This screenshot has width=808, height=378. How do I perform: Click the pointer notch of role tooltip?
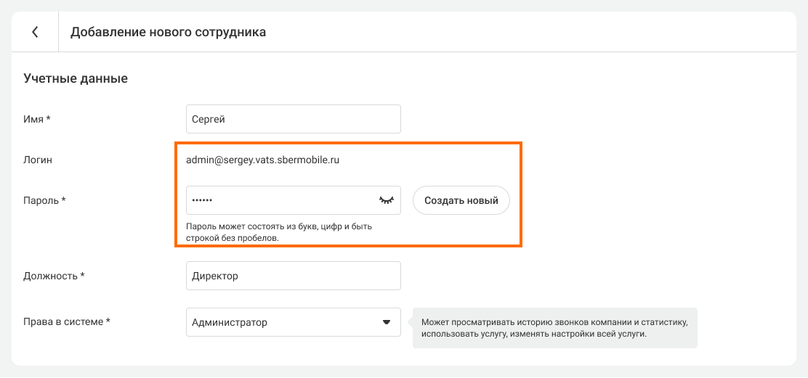[409, 322]
